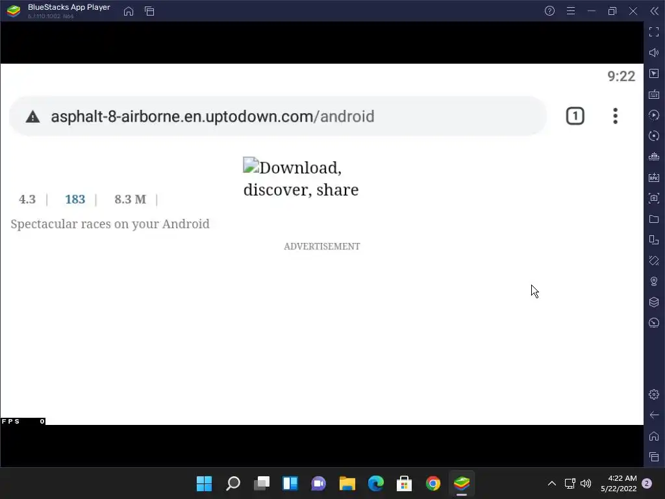Open the BlueStacks hamburger menu
This screenshot has width=665, height=499.
tap(571, 11)
